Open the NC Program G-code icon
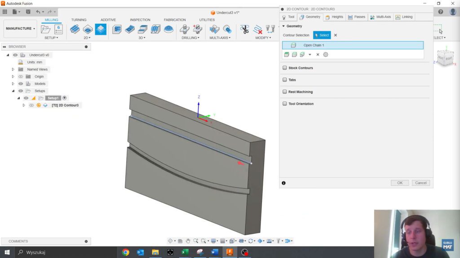Image resolution: width=460 pixels, height=258 pixels. pyautogui.click(x=58, y=30)
